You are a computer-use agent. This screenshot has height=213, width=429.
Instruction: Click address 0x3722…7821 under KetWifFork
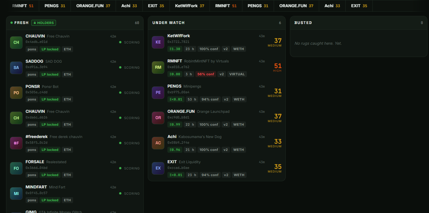[x=179, y=42]
